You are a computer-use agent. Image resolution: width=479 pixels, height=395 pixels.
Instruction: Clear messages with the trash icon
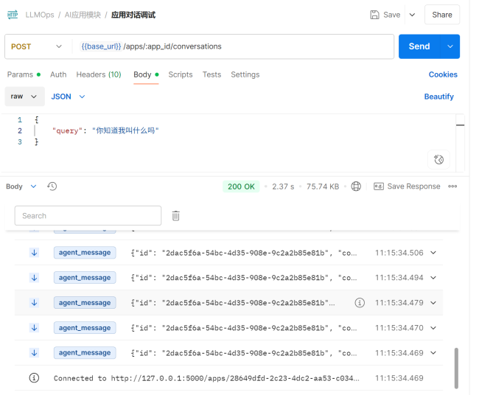176,216
